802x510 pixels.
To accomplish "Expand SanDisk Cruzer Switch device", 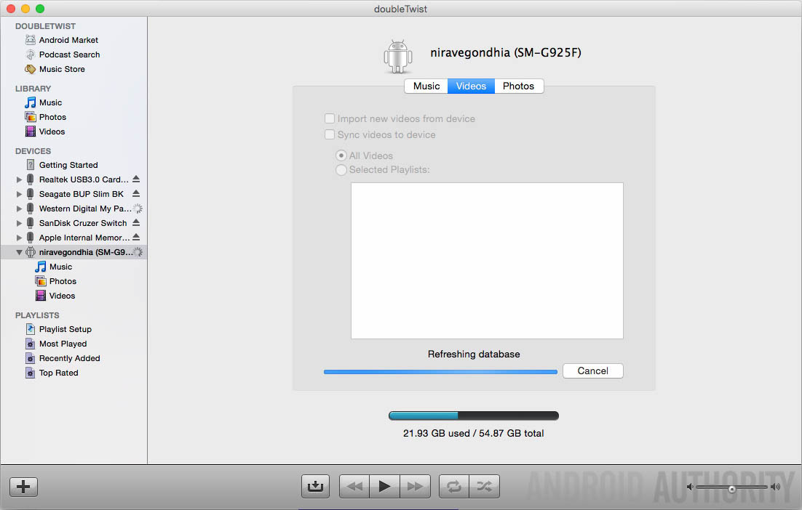I will click(x=19, y=223).
